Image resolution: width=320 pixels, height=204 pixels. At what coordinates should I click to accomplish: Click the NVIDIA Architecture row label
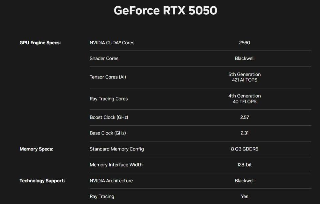point(111,181)
